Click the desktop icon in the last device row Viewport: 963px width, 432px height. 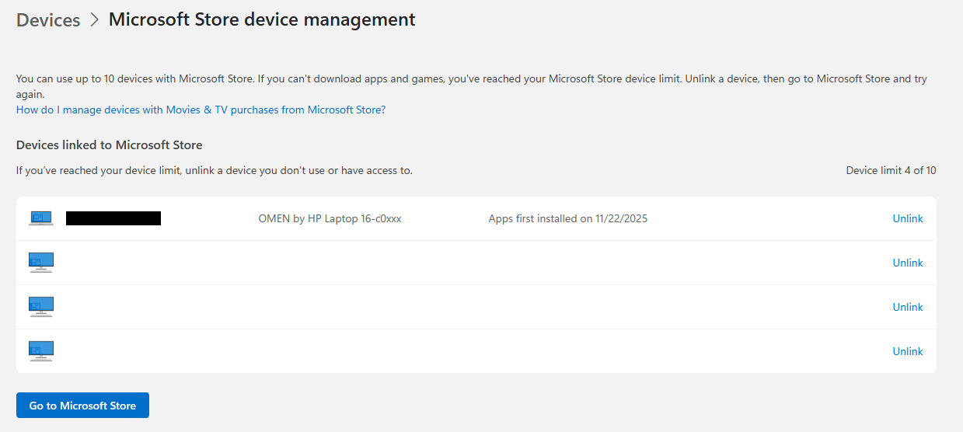coord(41,351)
